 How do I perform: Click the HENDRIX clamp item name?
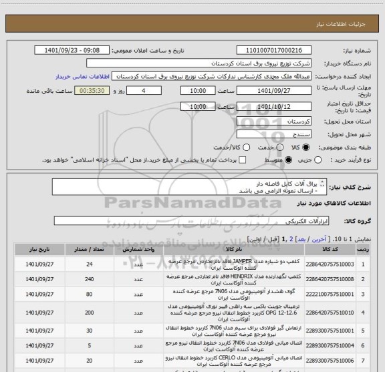(x=234, y=279)
